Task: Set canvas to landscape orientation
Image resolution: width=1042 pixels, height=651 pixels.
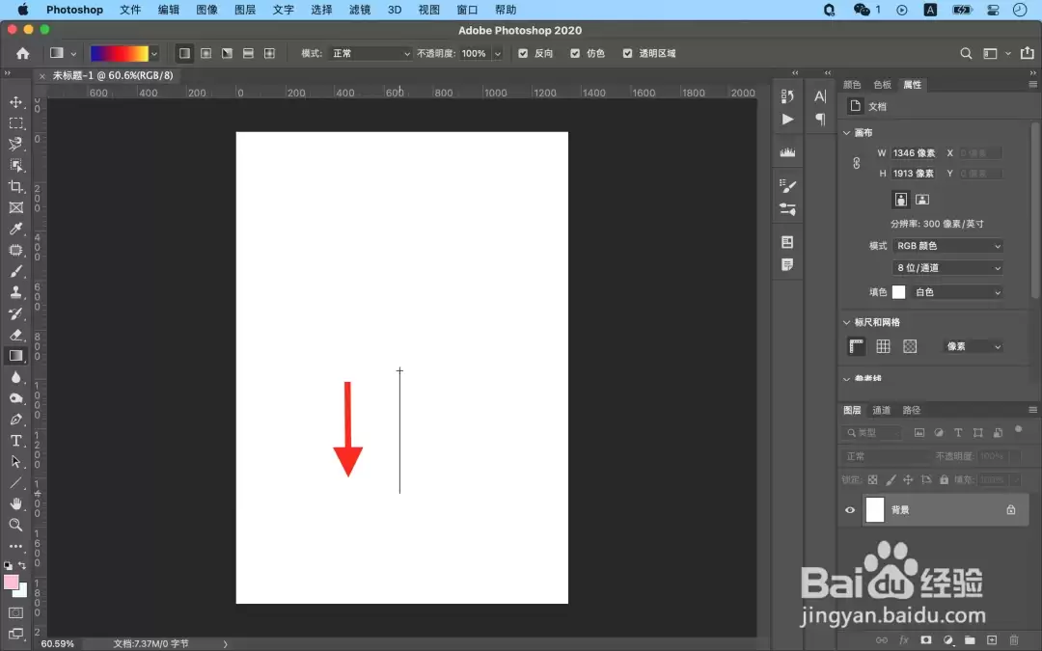Action: (922, 200)
